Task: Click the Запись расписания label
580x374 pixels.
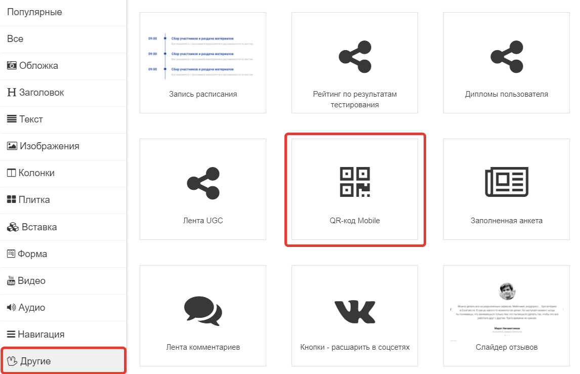Action: click(x=203, y=94)
